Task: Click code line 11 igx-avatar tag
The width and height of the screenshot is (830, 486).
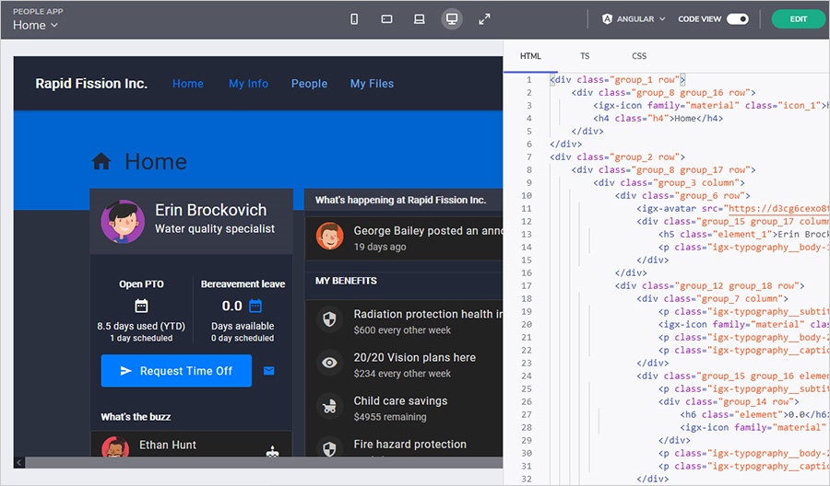Action: click(x=732, y=209)
